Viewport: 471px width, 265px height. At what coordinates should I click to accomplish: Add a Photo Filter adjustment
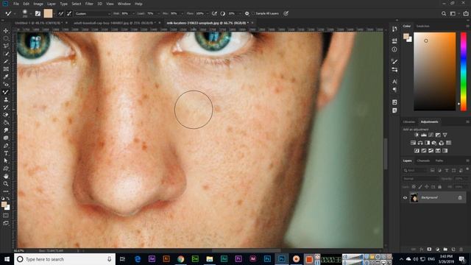434,143
